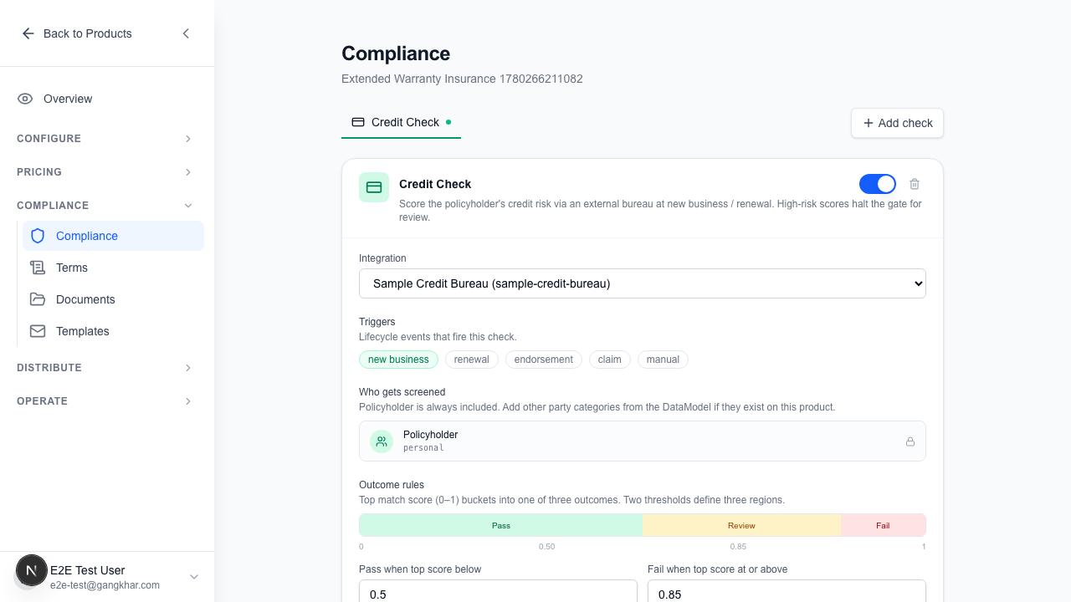The height and width of the screenshot is (602, 1071).
Task: Open Terms in the sidebar
Action: tap(113, 268)
